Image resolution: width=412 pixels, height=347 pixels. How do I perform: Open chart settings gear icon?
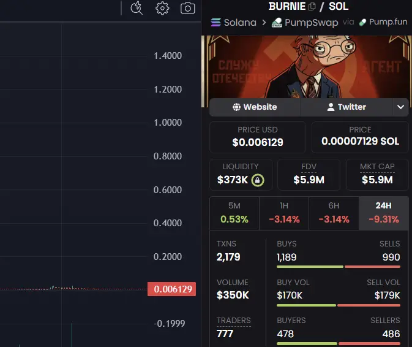tap(162, 8)
